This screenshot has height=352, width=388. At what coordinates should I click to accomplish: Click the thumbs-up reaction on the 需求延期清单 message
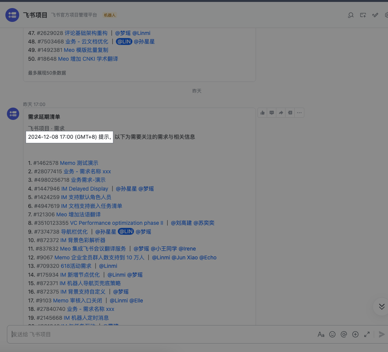[x=262, y=113]
